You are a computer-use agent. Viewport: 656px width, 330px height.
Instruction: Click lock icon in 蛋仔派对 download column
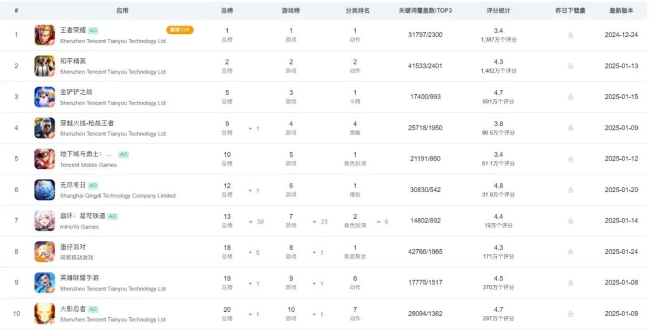570,252
